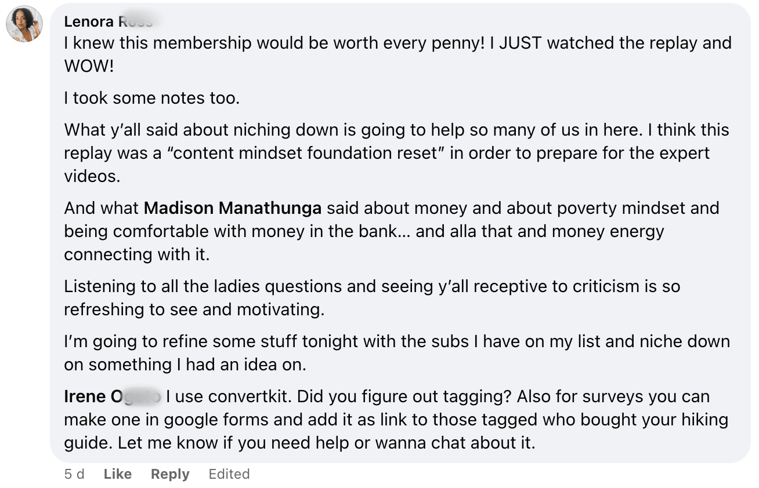Image resolution: width=759 pixels, height=488 pixels.
Task: View the comment's Edited history
Action: [229, 474]
